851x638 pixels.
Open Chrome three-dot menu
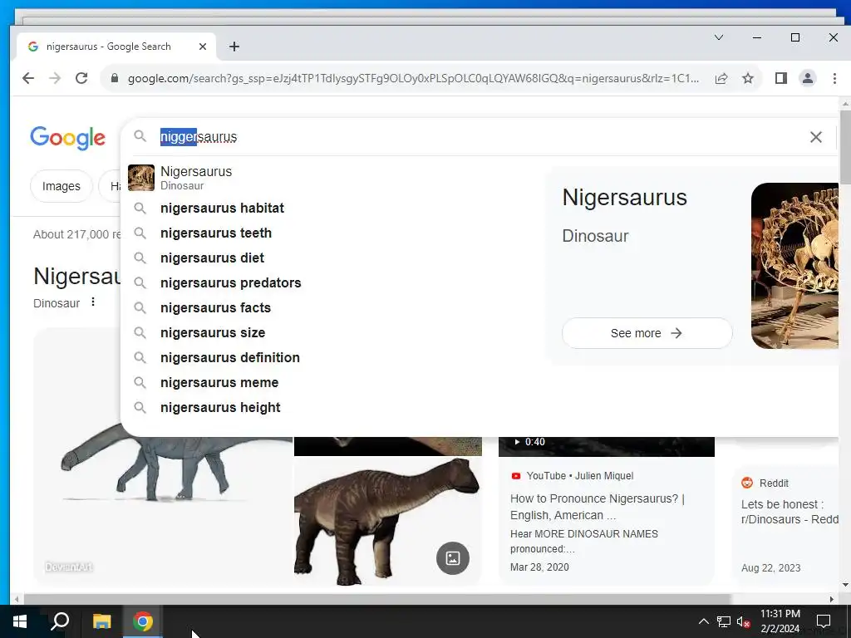[x=834, y=79]
